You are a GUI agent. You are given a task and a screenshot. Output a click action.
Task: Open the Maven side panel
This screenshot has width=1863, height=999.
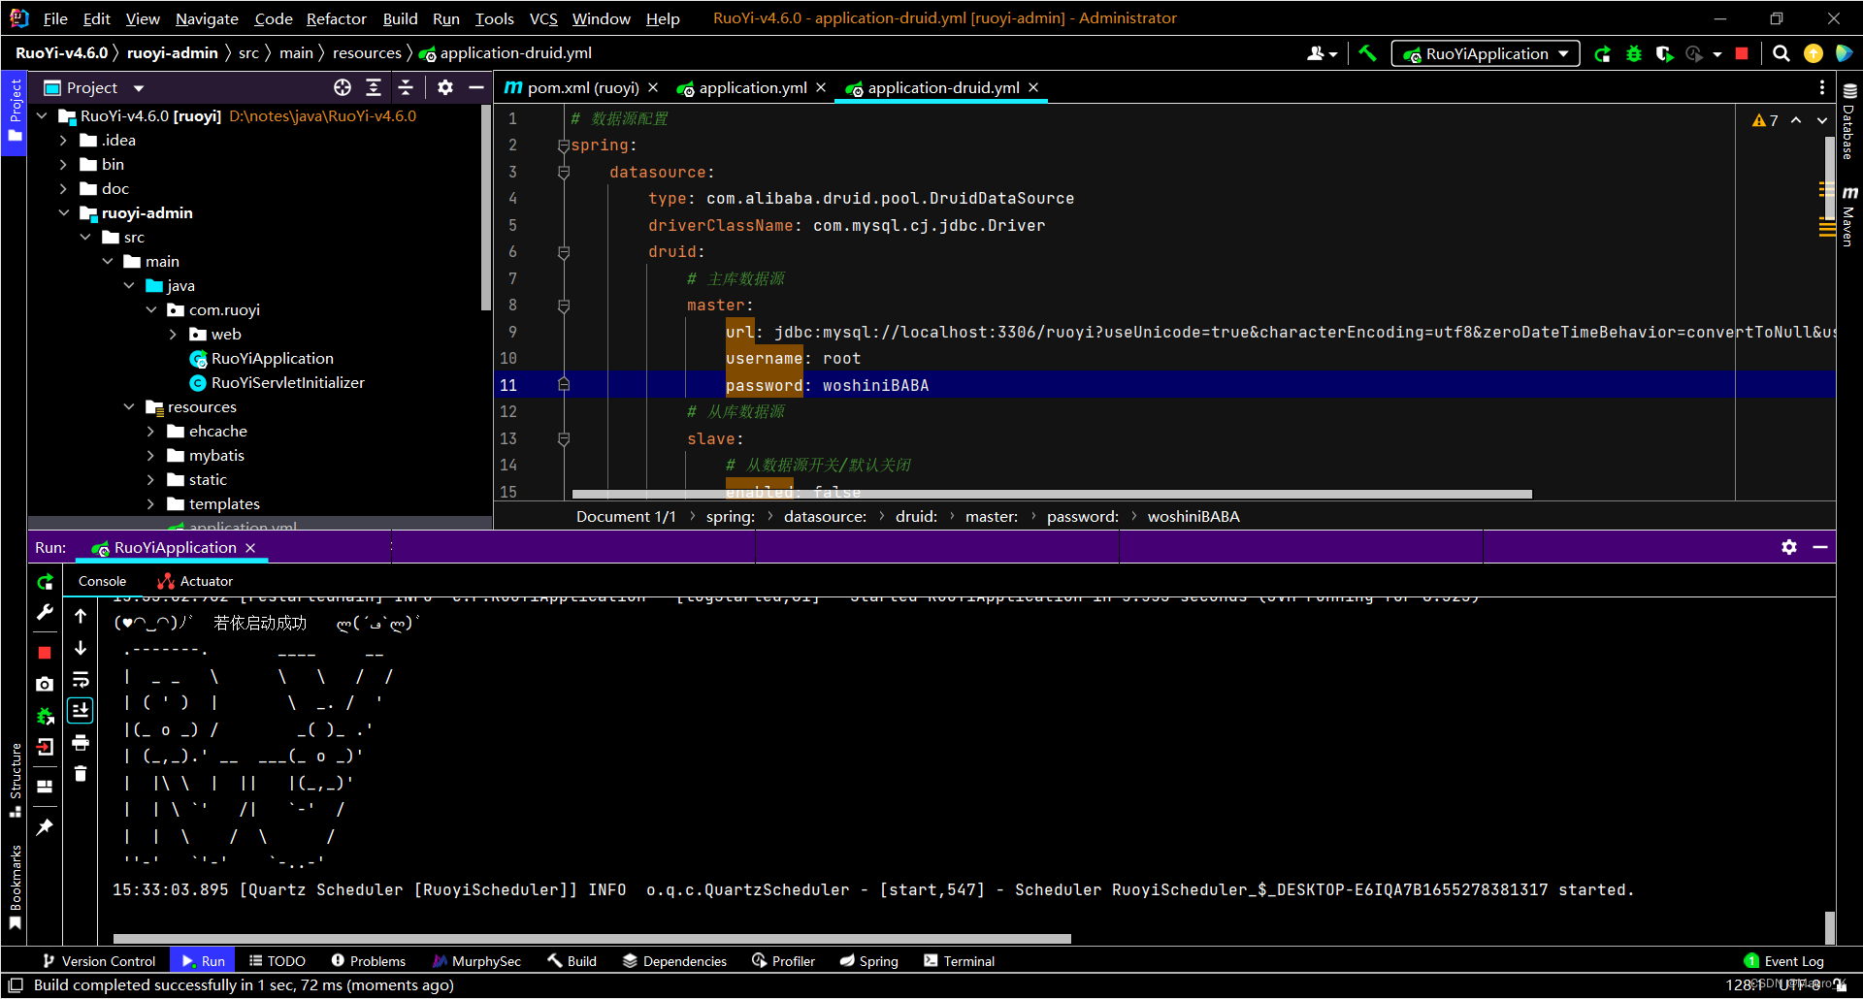(1848, 215)
